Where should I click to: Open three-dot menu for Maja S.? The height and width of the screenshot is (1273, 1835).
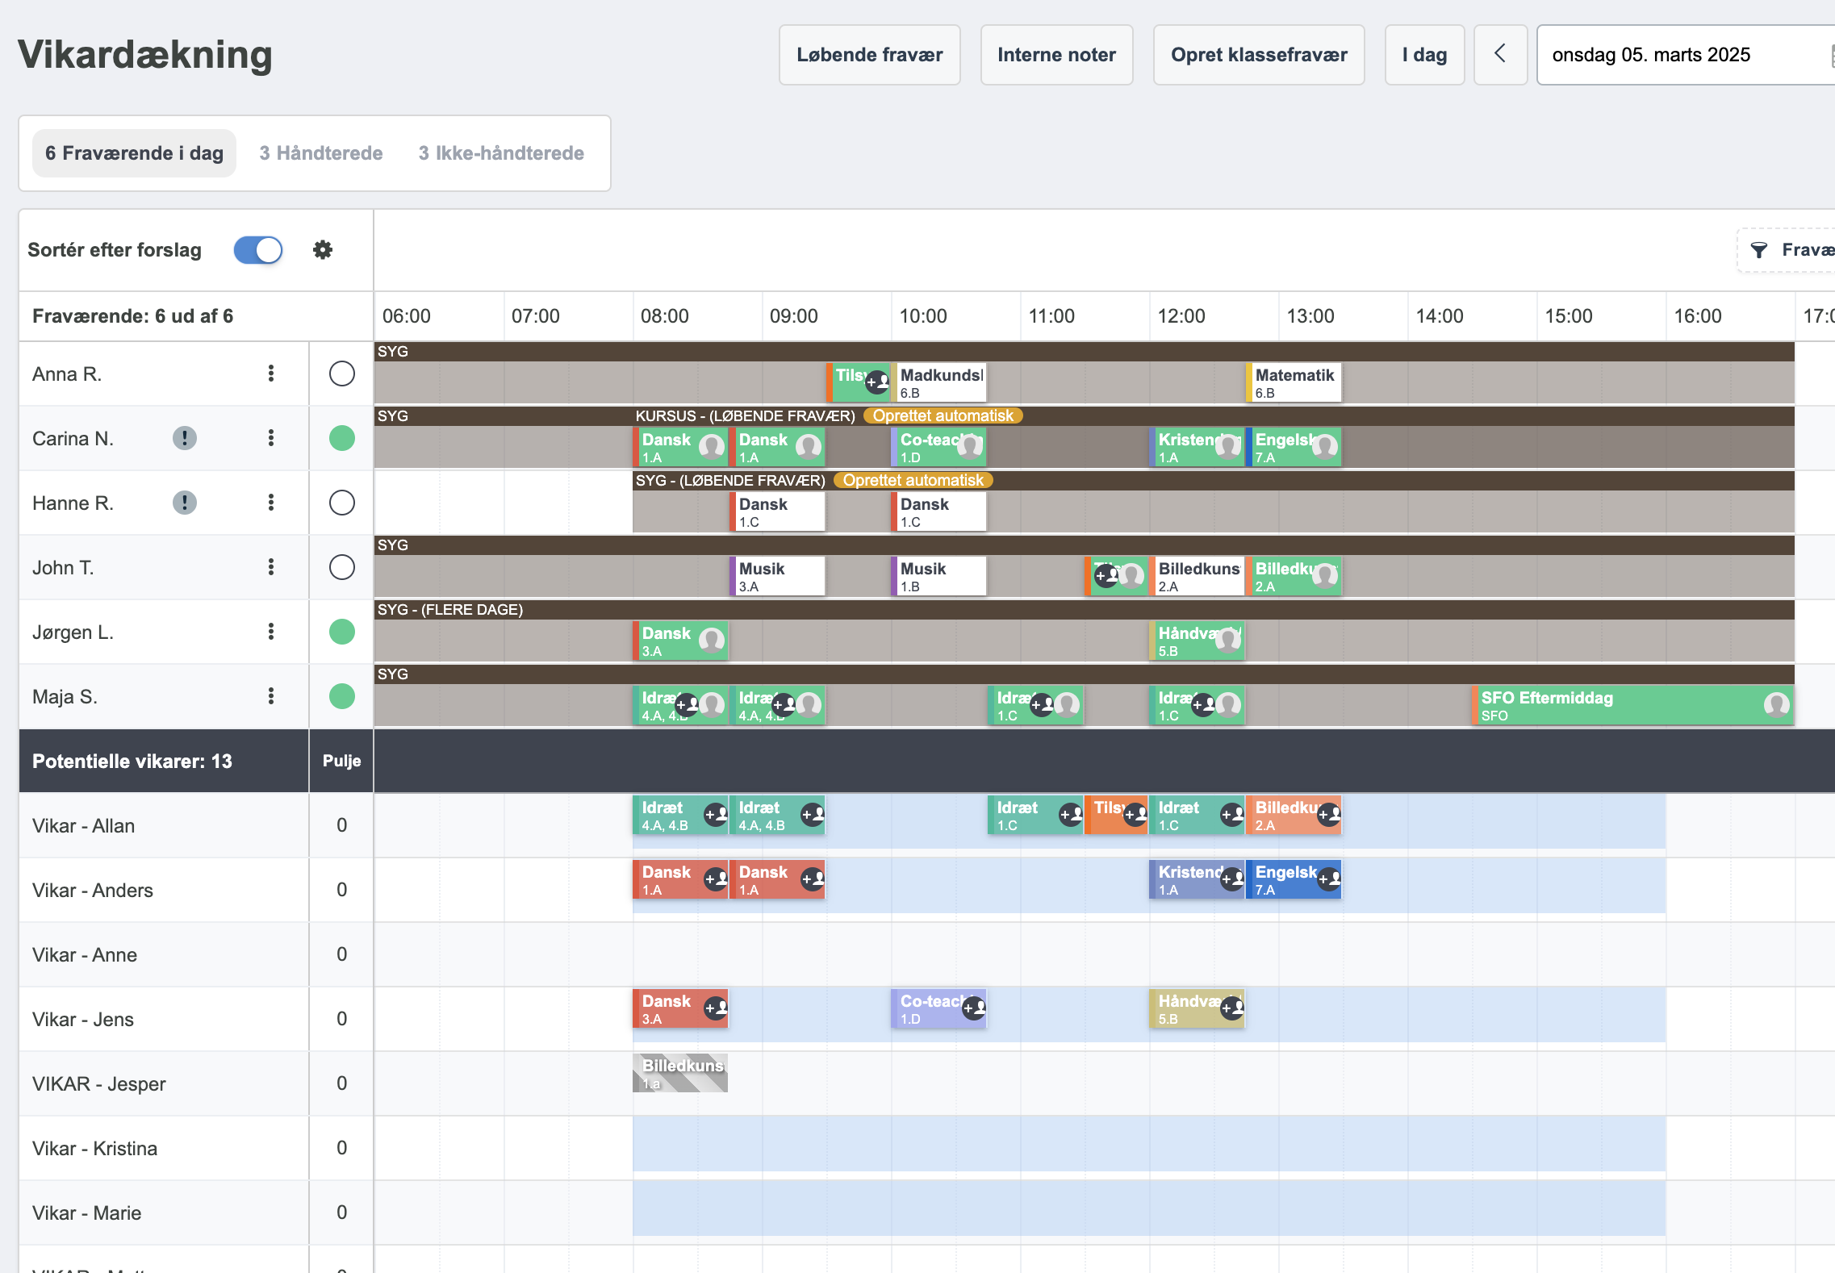[271, 696]
